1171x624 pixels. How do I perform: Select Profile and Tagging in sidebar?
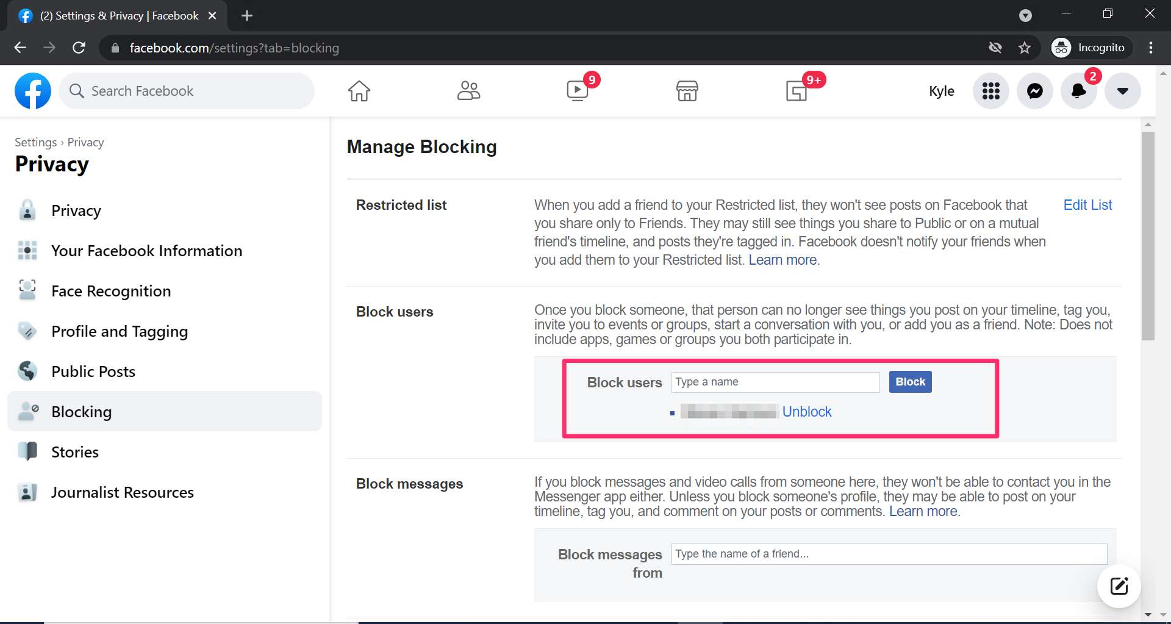click(165, 331)
